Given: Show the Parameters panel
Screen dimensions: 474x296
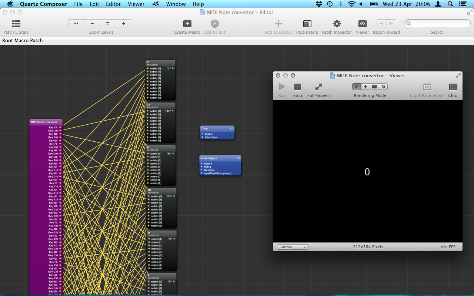Looking at the screenshot, I should click(307, 24).
